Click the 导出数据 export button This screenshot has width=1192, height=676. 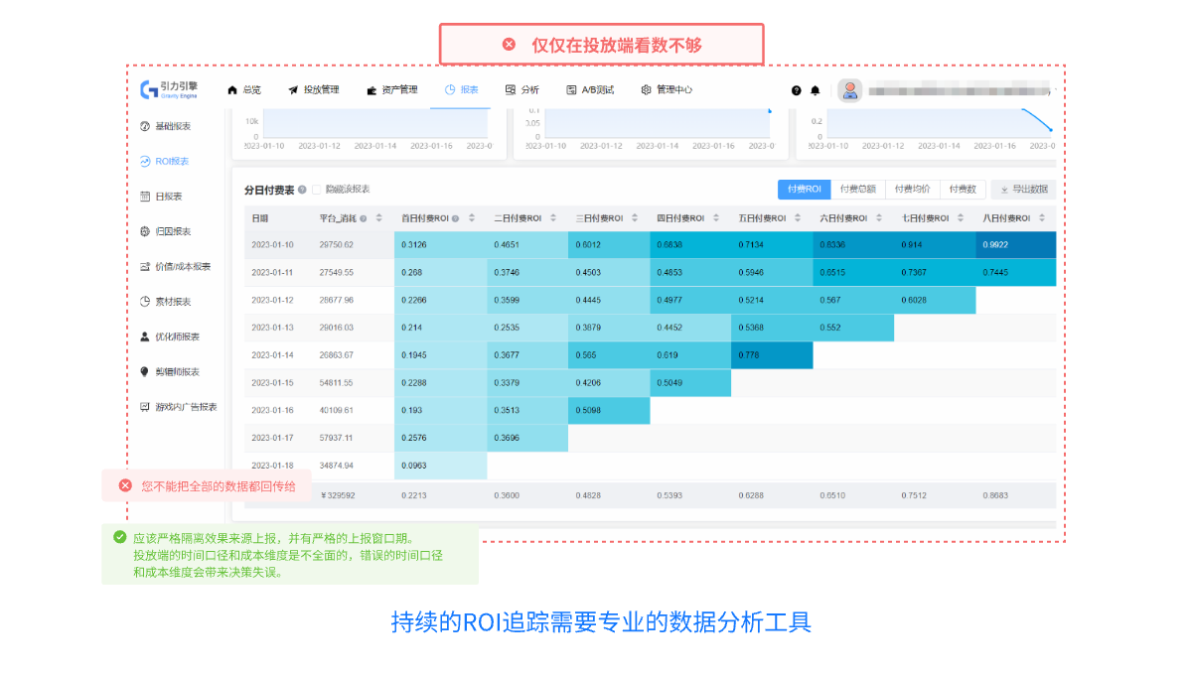(1023, 190)
